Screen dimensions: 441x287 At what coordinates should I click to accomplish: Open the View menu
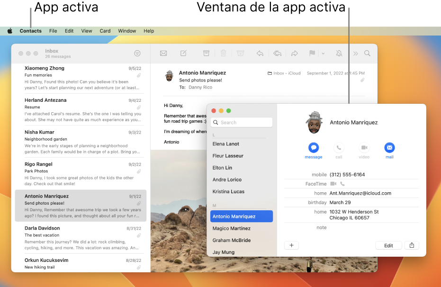[87, 31]
